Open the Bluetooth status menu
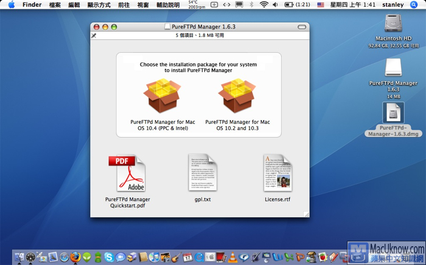The width and height of the screenshot is (426, 265). pos(251,5)
